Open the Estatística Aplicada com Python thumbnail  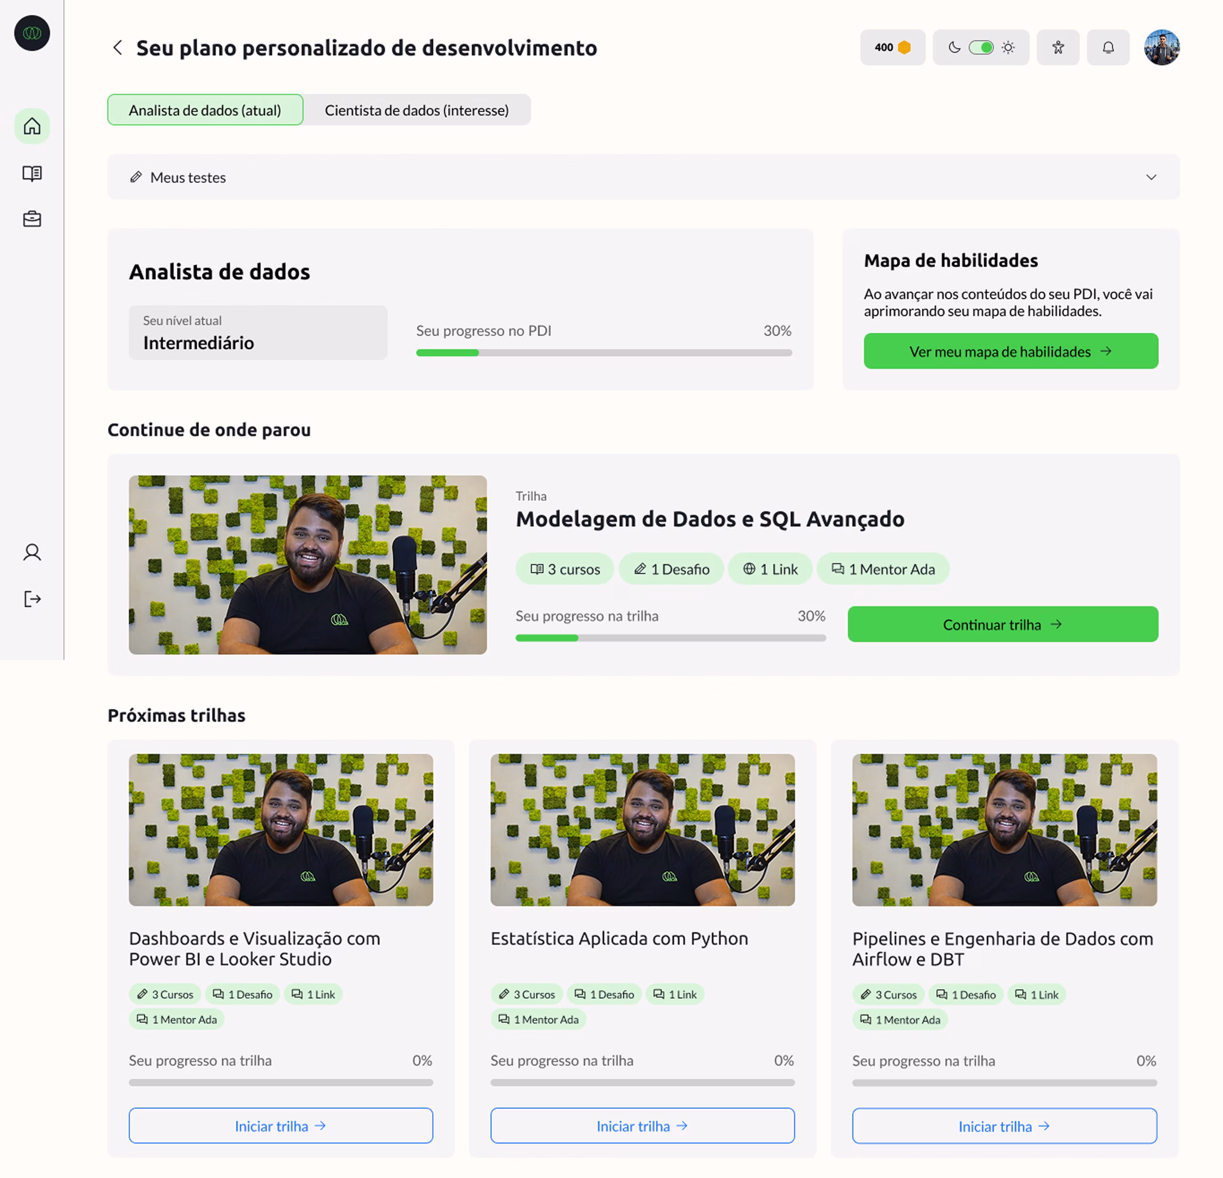coord(642,830)
